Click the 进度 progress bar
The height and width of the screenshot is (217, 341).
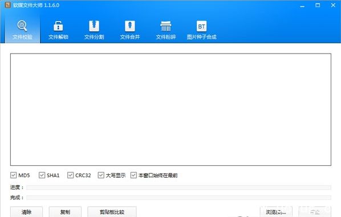(x=178, y=187)
